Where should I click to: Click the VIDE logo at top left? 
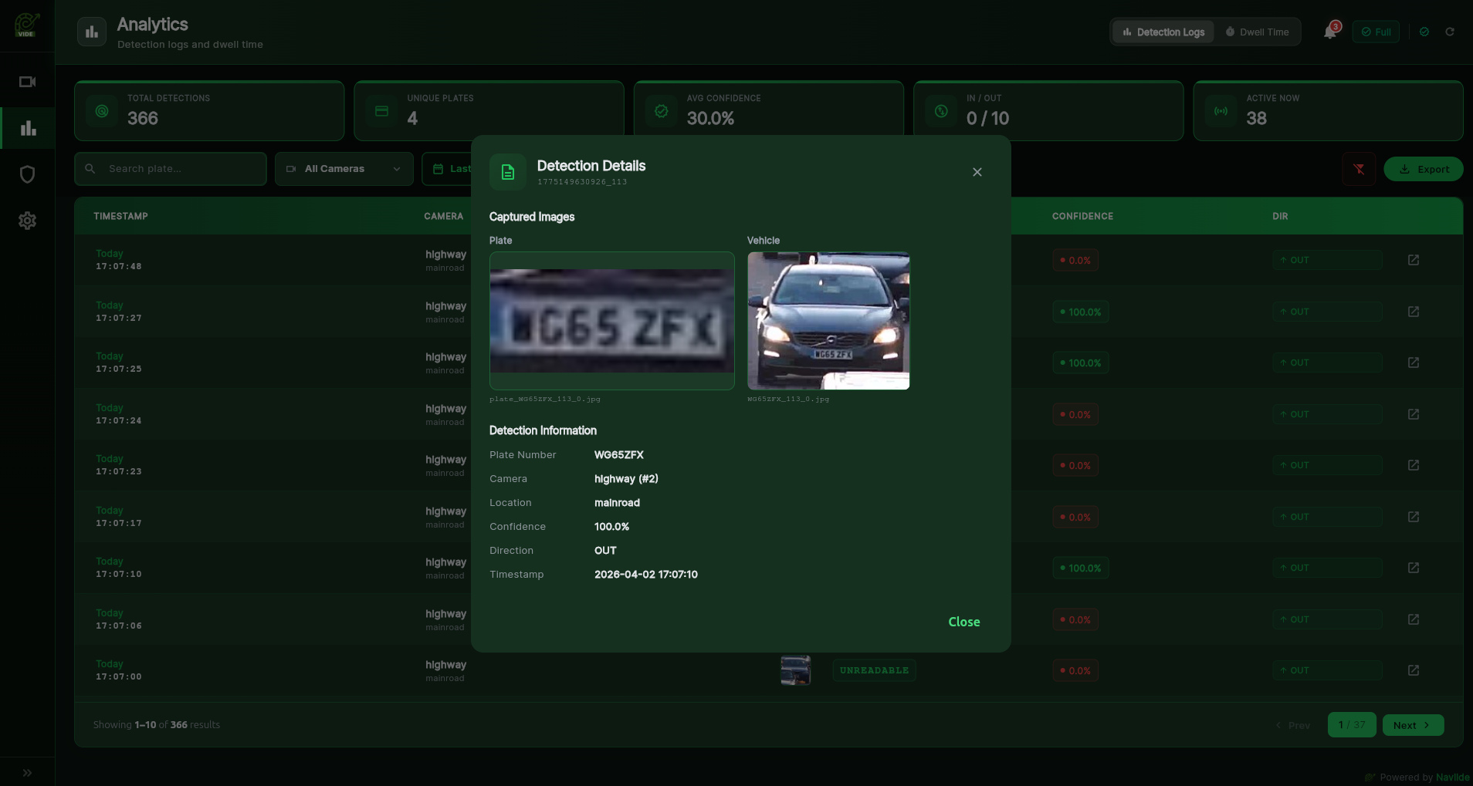[x=27, y=25]
